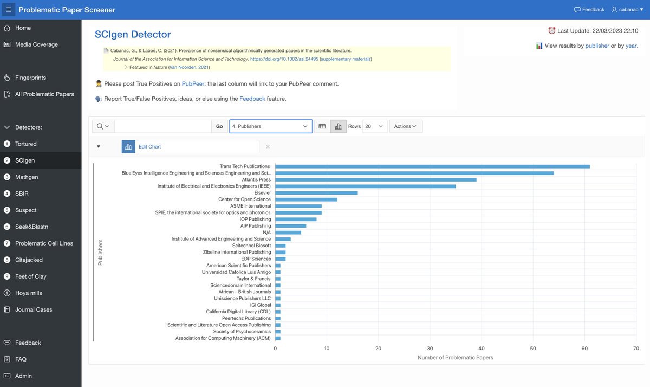Open the doi.org article link
The image size is (650, 387).
pyautogui.click(x=284, y=59)
